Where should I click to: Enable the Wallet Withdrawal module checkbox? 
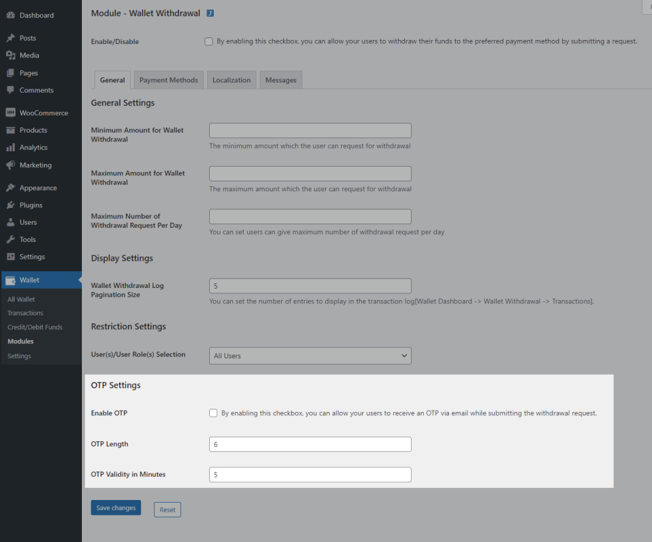pos(208,41)
